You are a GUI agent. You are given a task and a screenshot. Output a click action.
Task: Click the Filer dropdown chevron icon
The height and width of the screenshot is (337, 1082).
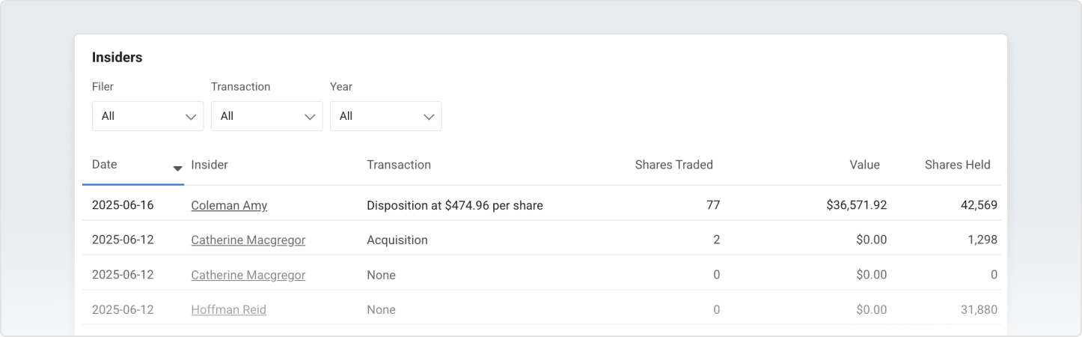point(191,117)
